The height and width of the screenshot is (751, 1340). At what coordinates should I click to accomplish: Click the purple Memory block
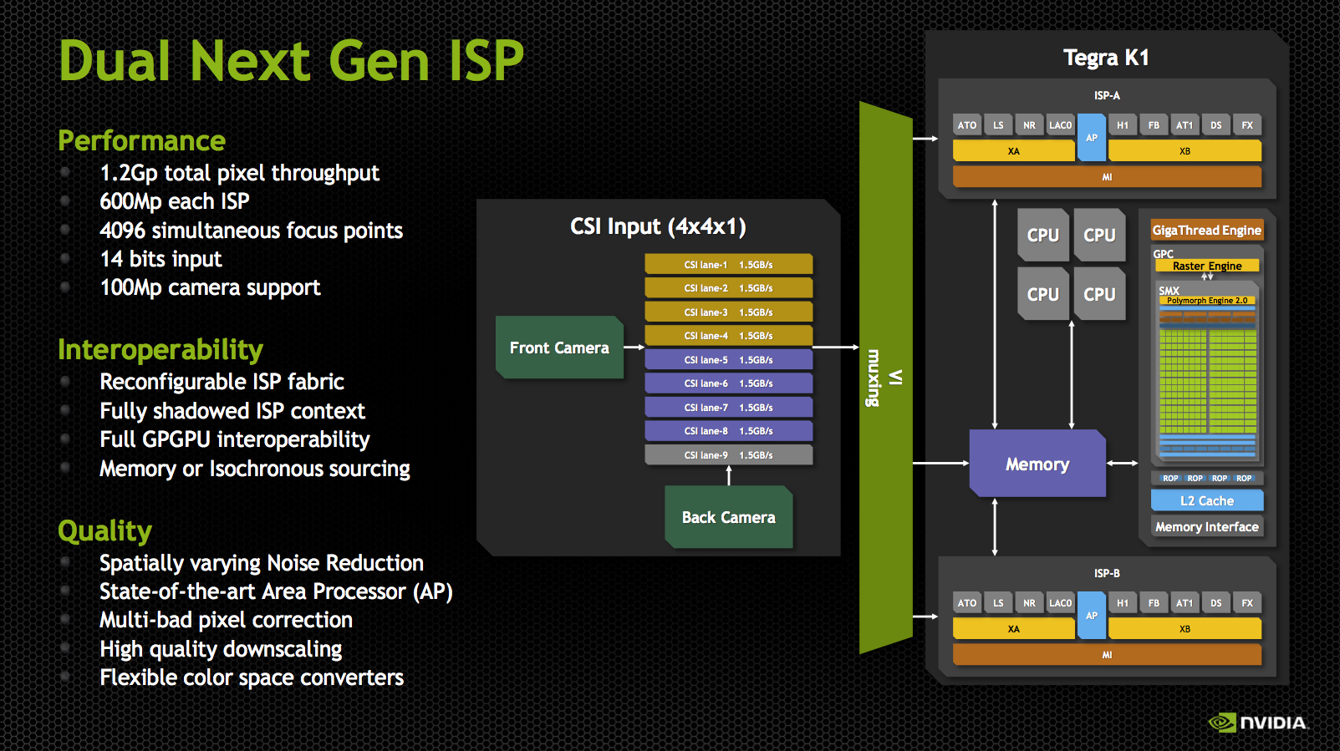point(1037,464)
